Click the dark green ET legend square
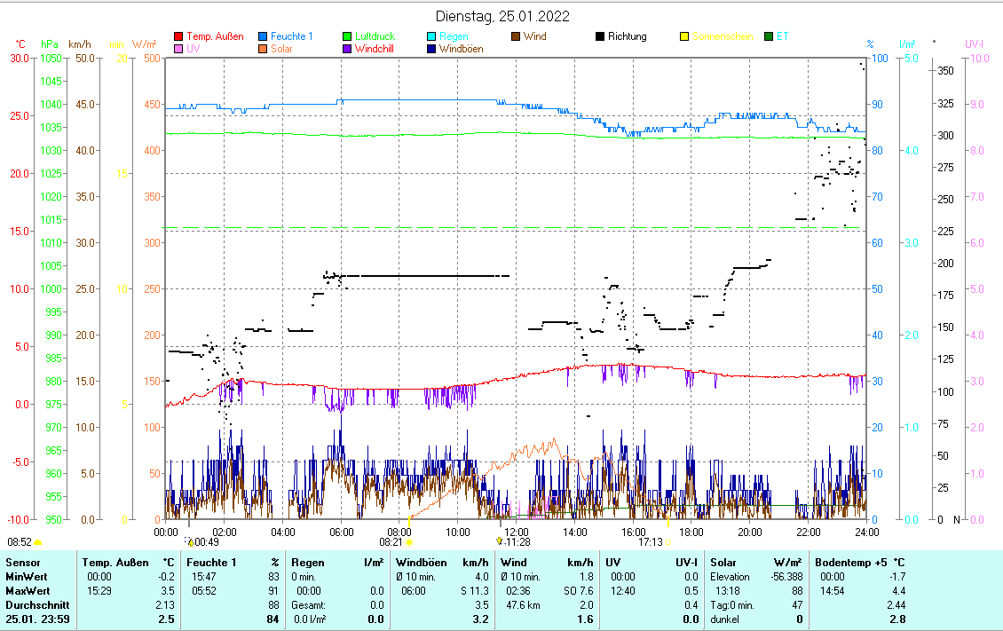The width and height of the screenshot is (1003, 631). point(769,37)
